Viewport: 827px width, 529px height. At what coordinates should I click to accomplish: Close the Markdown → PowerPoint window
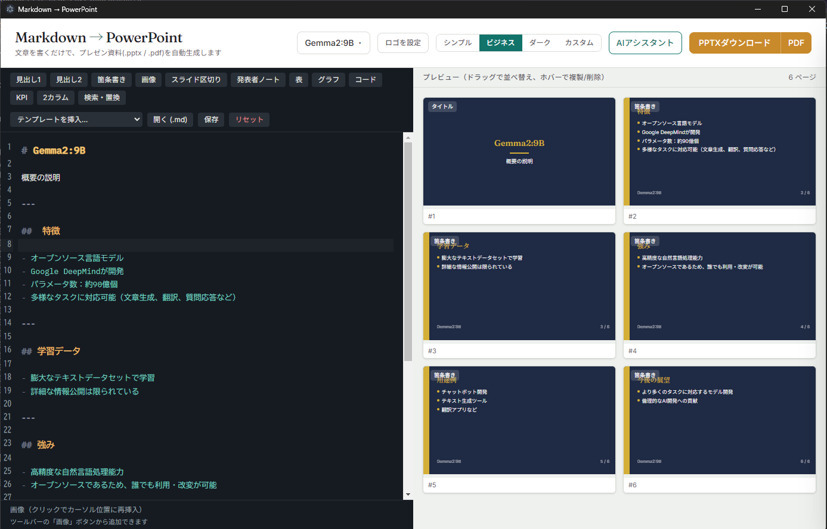click(x=812, y=10)
